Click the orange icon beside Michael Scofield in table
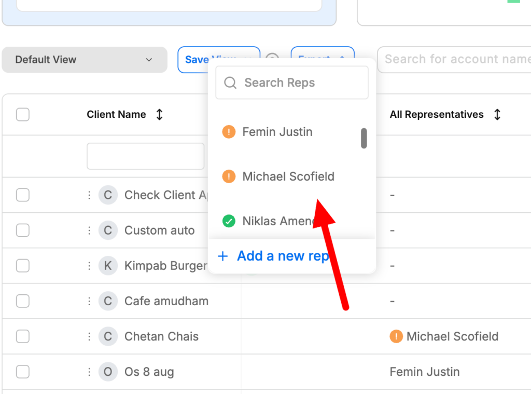 [396, 336]
